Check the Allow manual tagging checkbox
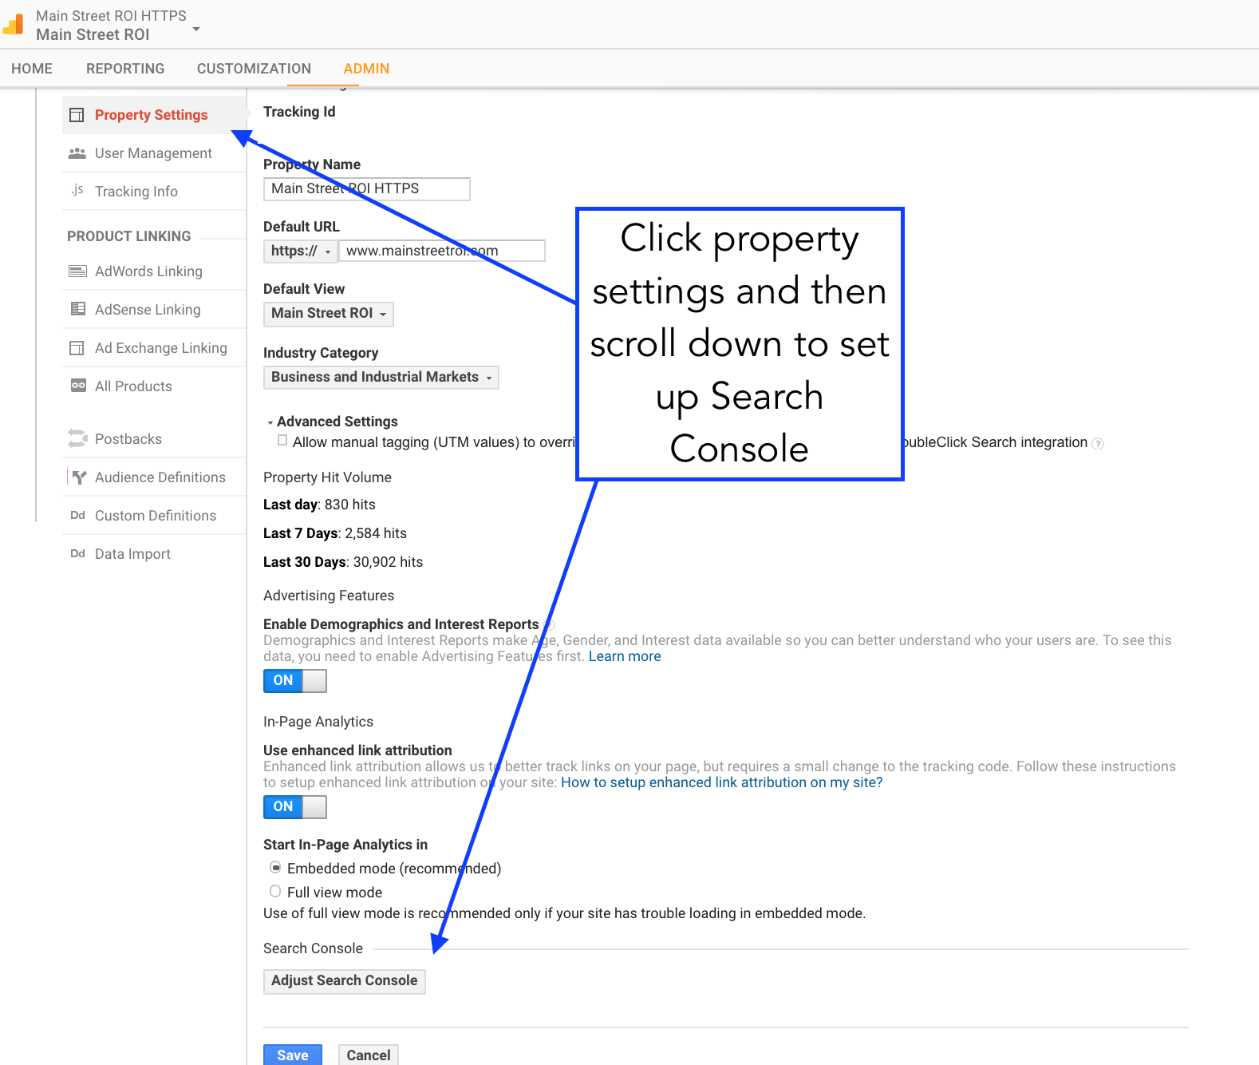The image size is (1259, 1065). (282, 441)
